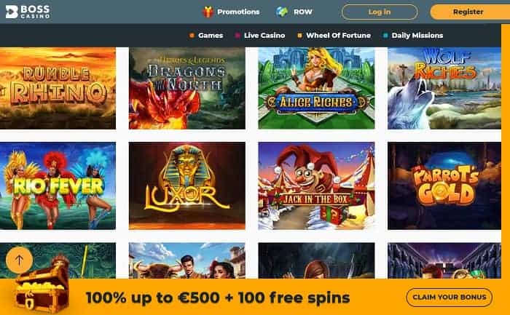Click the Boss Casino logo

pyautogui.click(x=28, y=12)
